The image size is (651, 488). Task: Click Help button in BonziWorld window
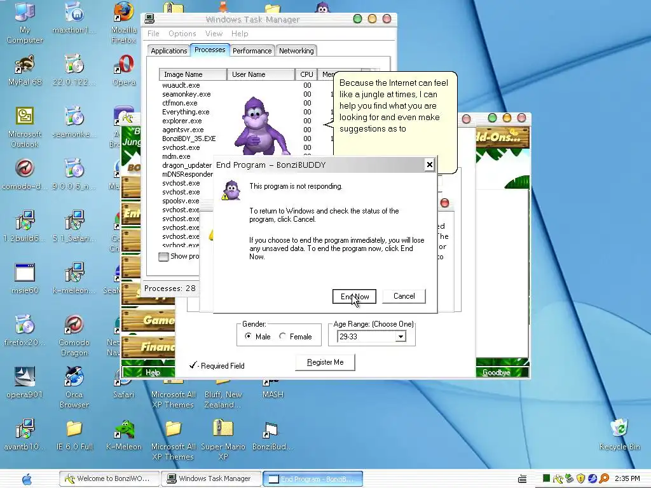coord(153,372)
